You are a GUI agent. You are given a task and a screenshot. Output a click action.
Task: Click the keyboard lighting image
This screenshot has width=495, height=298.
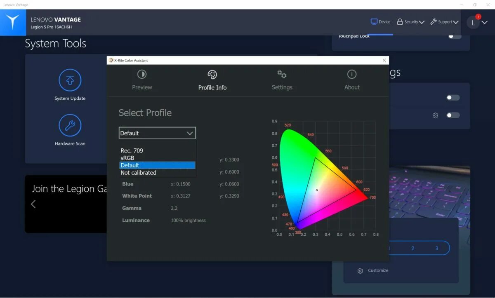tap(430, 191)
